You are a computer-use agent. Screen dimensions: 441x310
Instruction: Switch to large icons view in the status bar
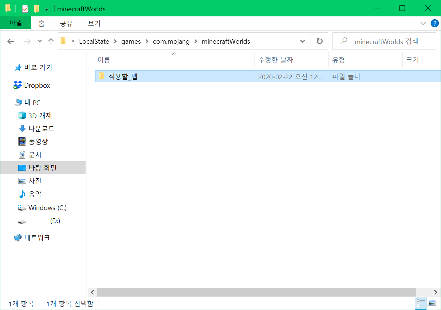432,303
